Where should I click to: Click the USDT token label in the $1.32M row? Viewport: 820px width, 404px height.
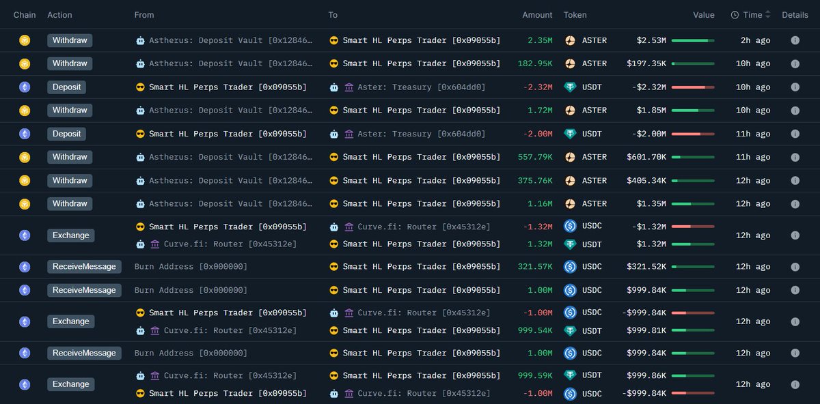point(592,244)
